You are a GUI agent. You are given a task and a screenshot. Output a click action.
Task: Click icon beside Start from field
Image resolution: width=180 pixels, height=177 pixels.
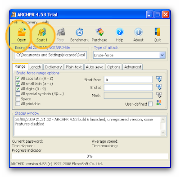pyautogui.click(x=159, y=79)
